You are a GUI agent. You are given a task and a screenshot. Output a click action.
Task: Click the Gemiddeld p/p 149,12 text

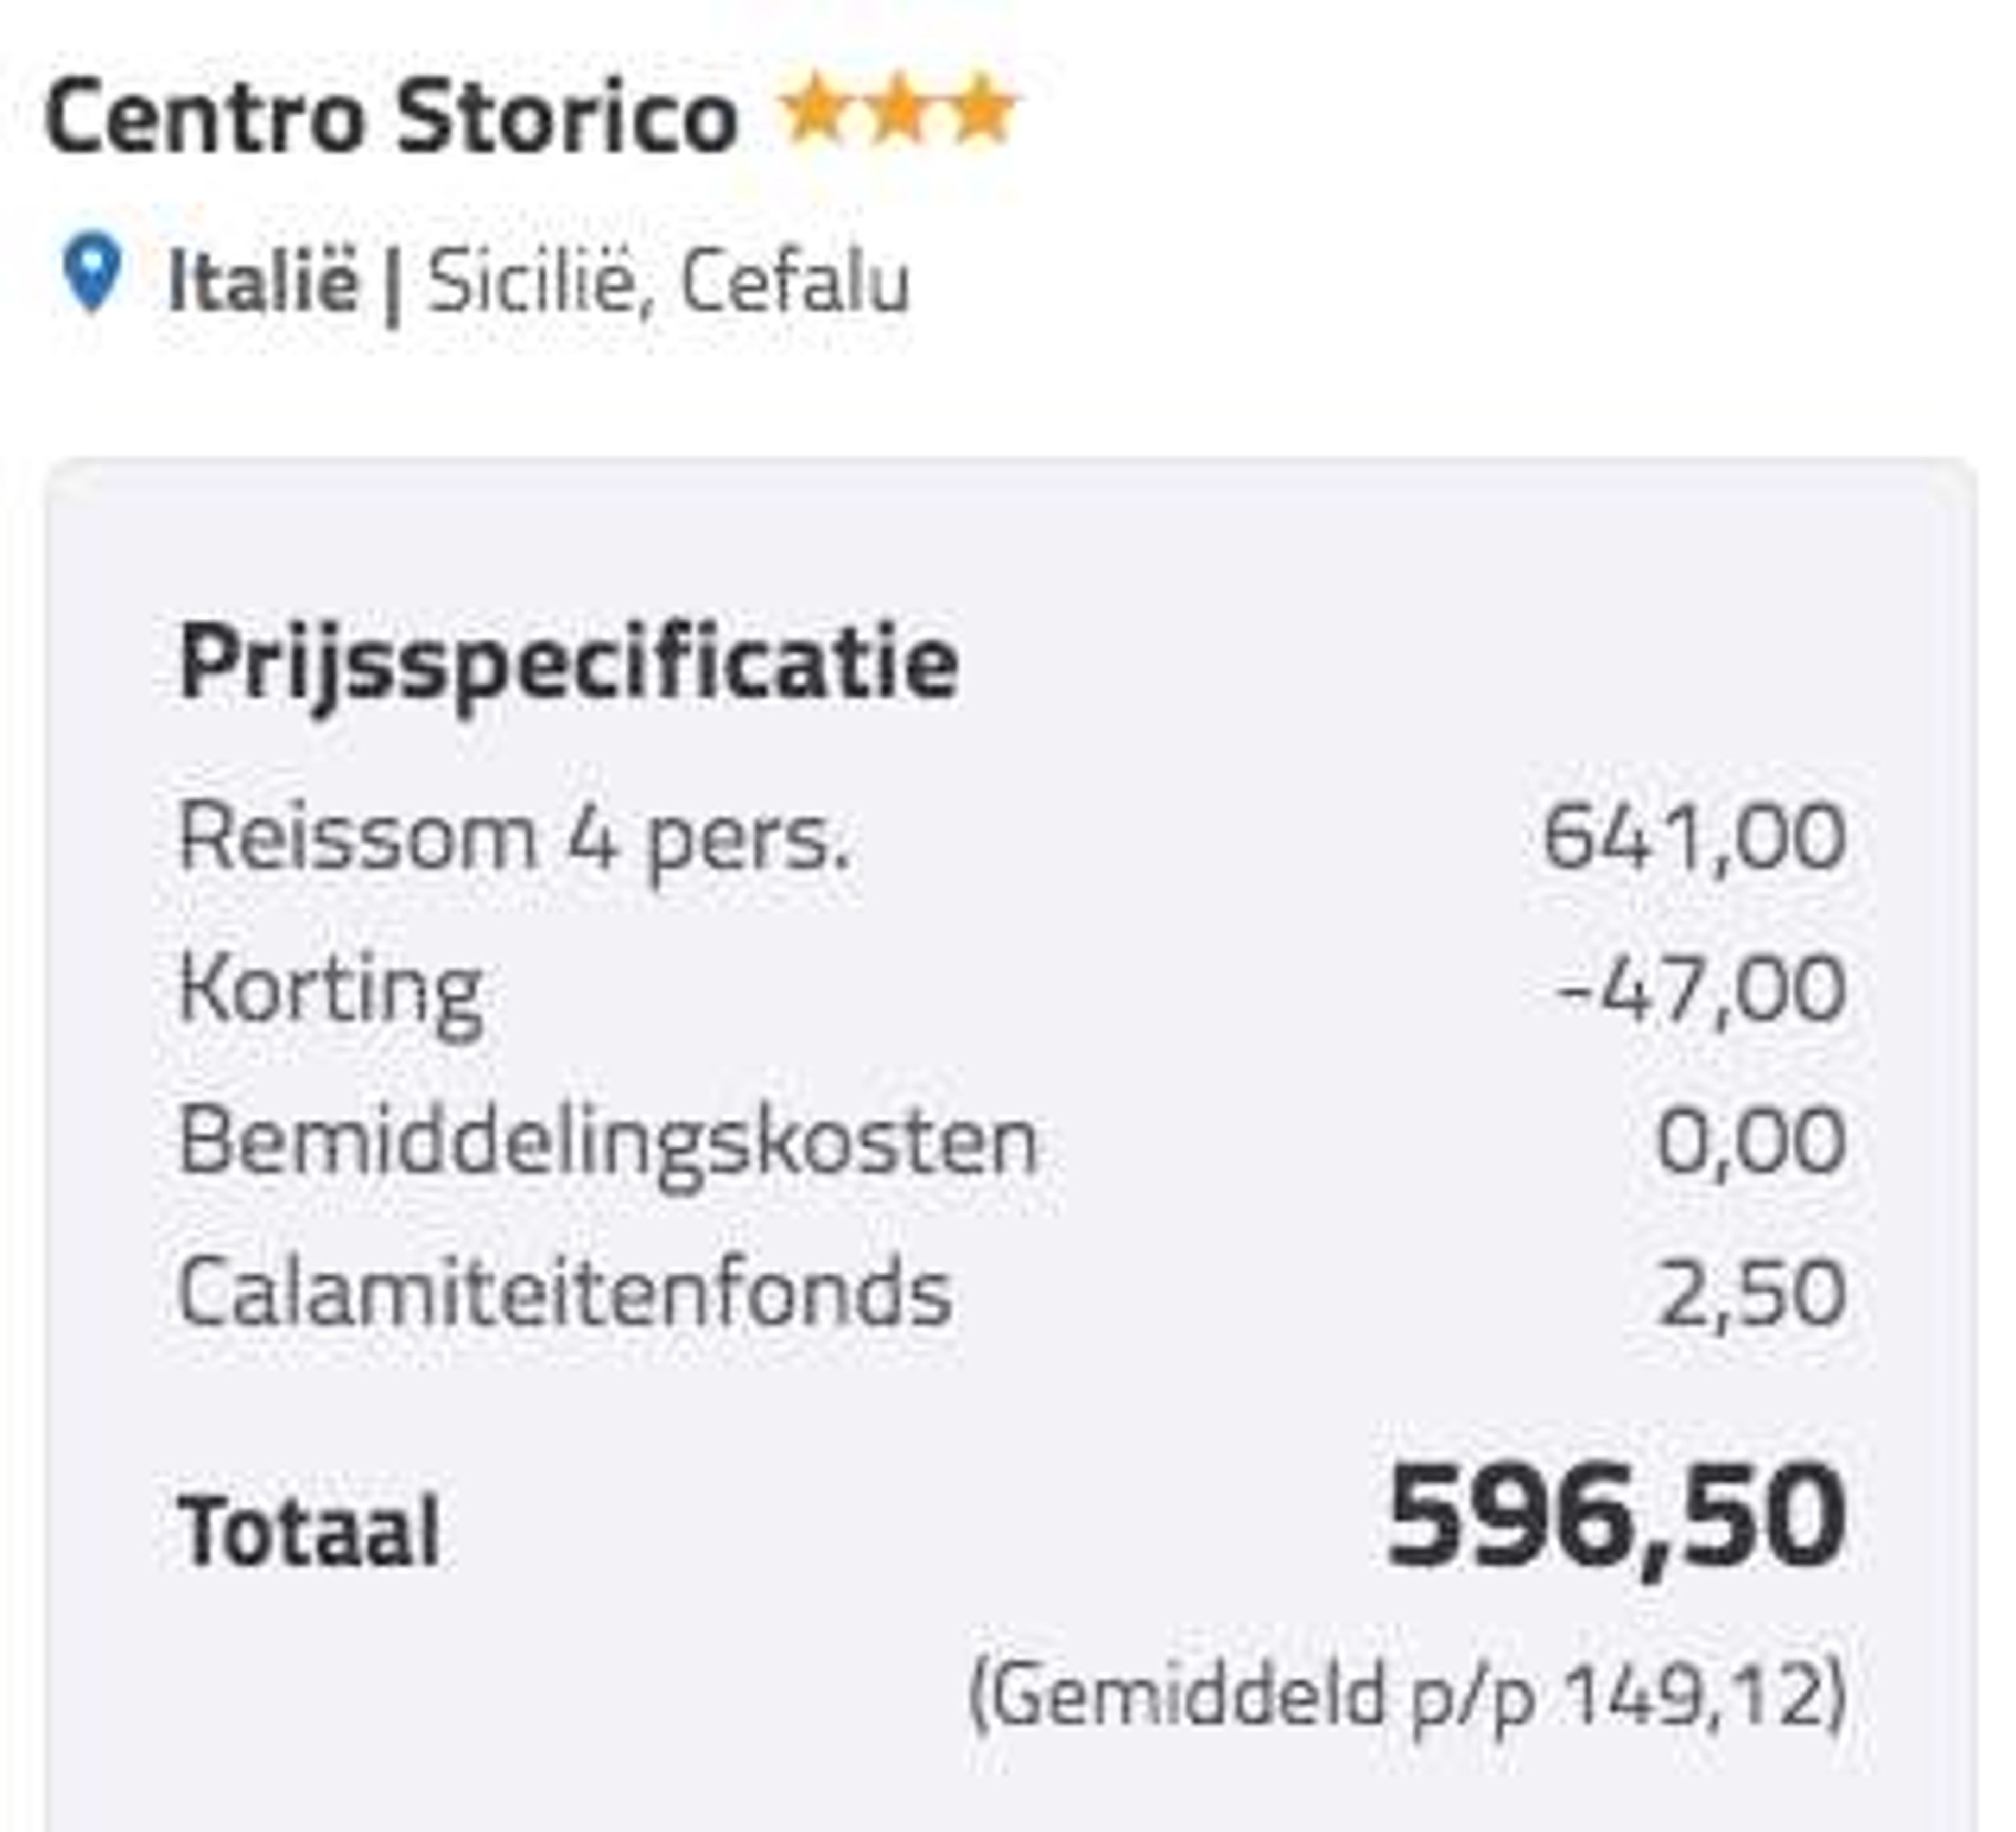[1407, 1695]
